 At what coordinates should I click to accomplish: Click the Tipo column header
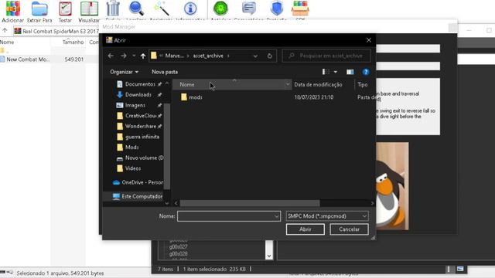(x=363, y=84)
